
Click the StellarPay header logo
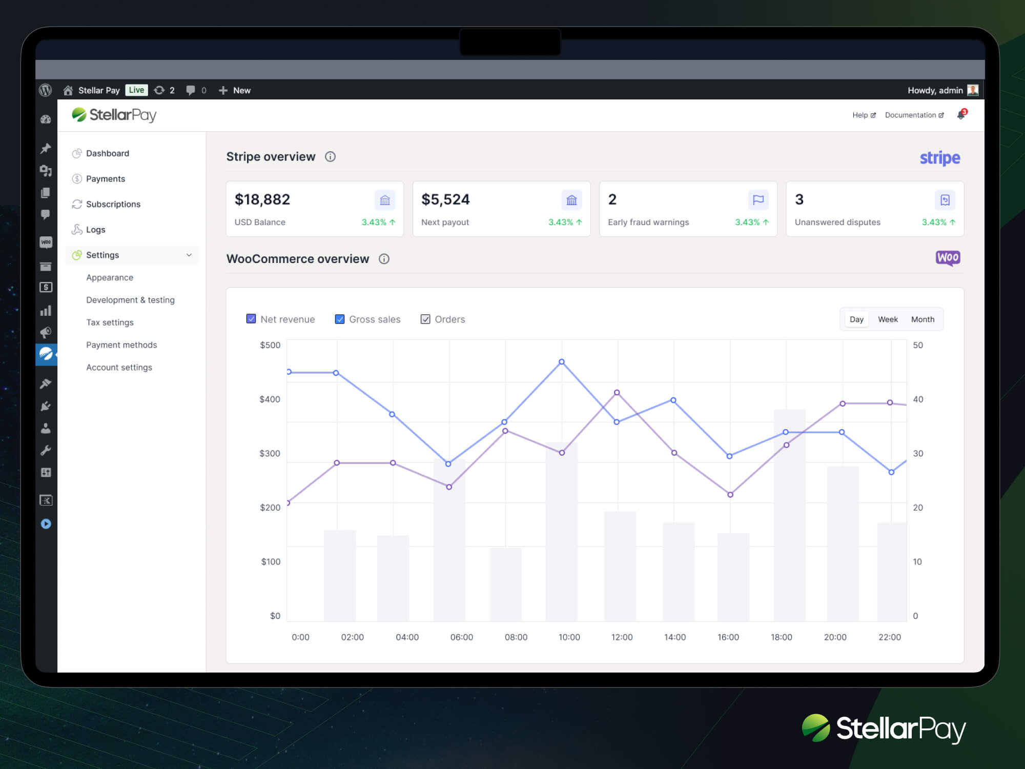[114, 115]
